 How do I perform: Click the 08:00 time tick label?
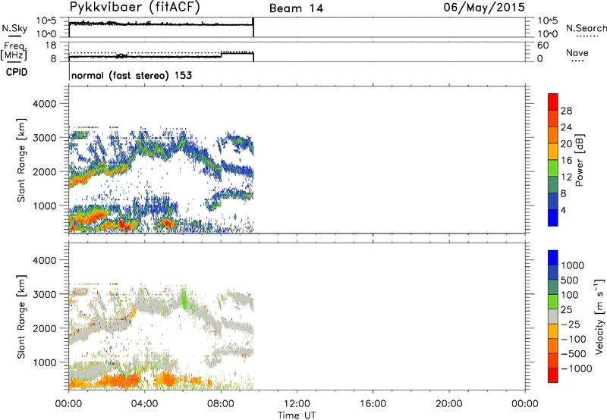pos(221,404)
